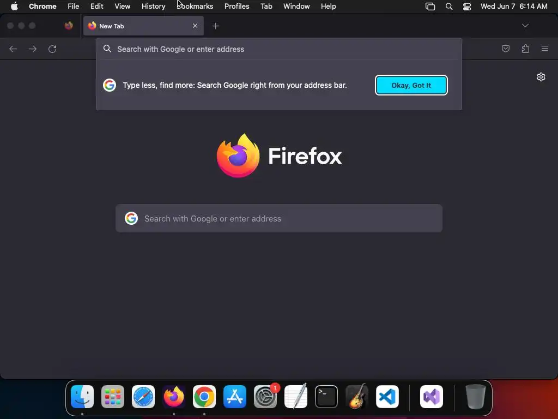Image resolution: width=558 pixels, height=419 pixels.
Task: Open the Tab menu
Action: click(x=266, y=7)
